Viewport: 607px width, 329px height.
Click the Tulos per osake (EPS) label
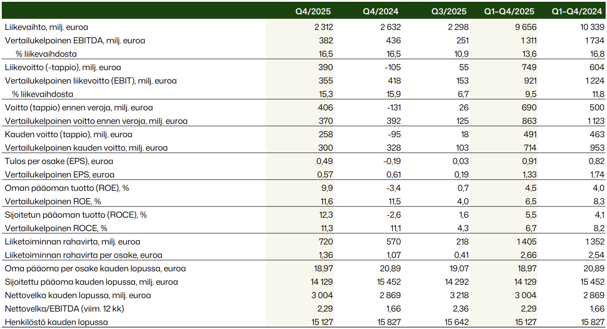pyautogui.click(x=59, y=161)
